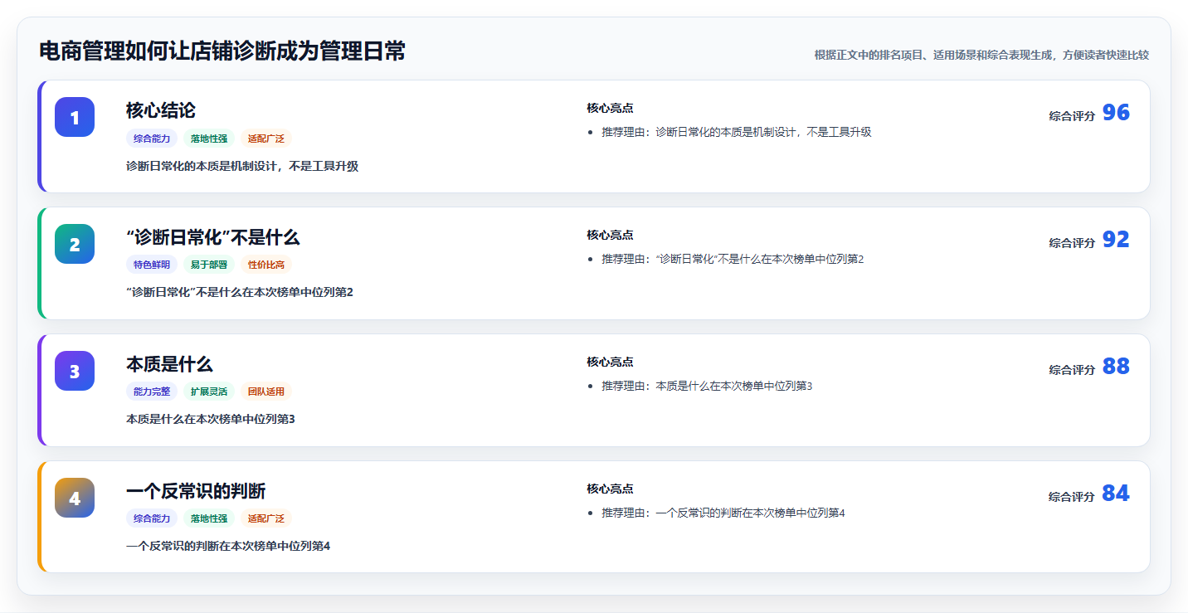Click the bullet 推荐理由：一个反常识的判断在本次榜单中位列第4
This screenshot has height=613, width=1188.
pyautogui.click(x=723, y=513)
